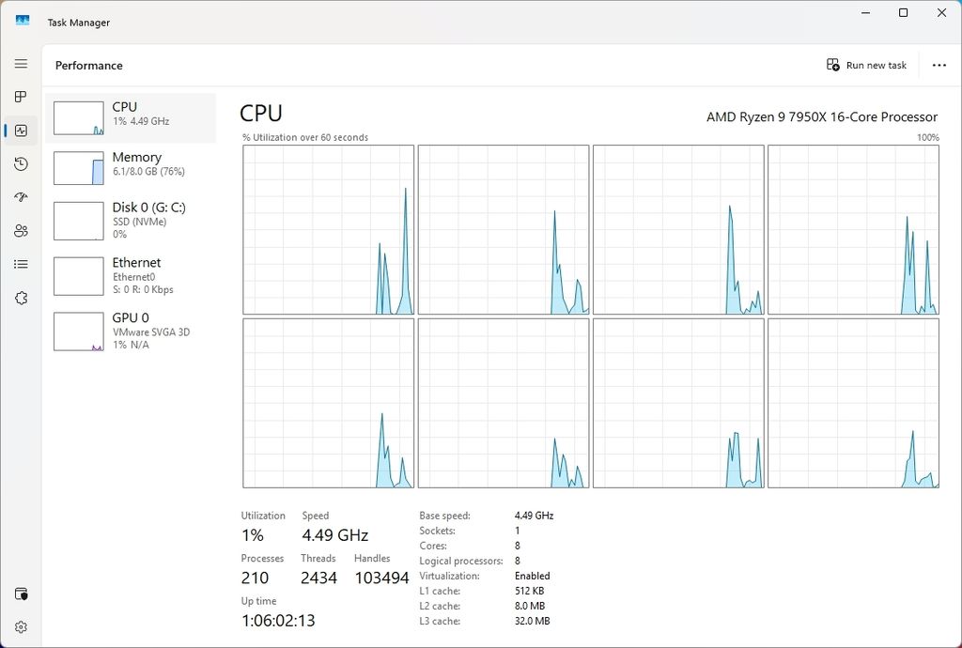Click the L3 cache 32.0 MB value

[x=532, y=621]
